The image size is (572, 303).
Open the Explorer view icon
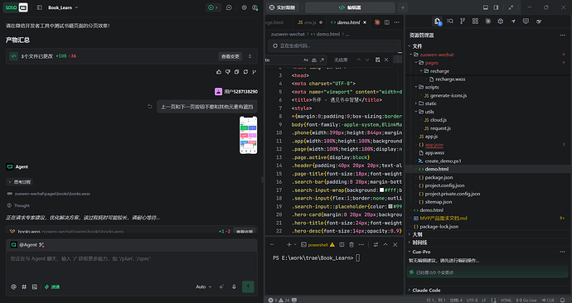coord(437,22)
